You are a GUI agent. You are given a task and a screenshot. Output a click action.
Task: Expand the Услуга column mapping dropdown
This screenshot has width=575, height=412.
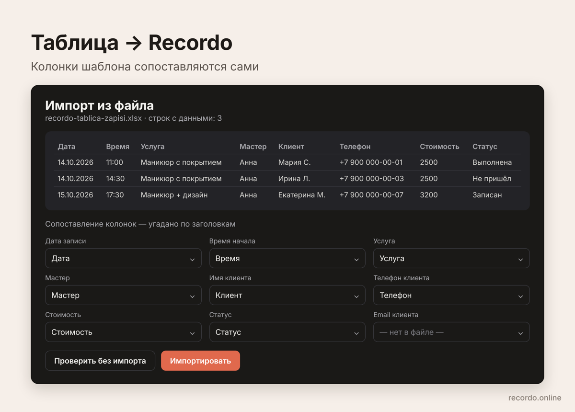click(x=451, y=258)
